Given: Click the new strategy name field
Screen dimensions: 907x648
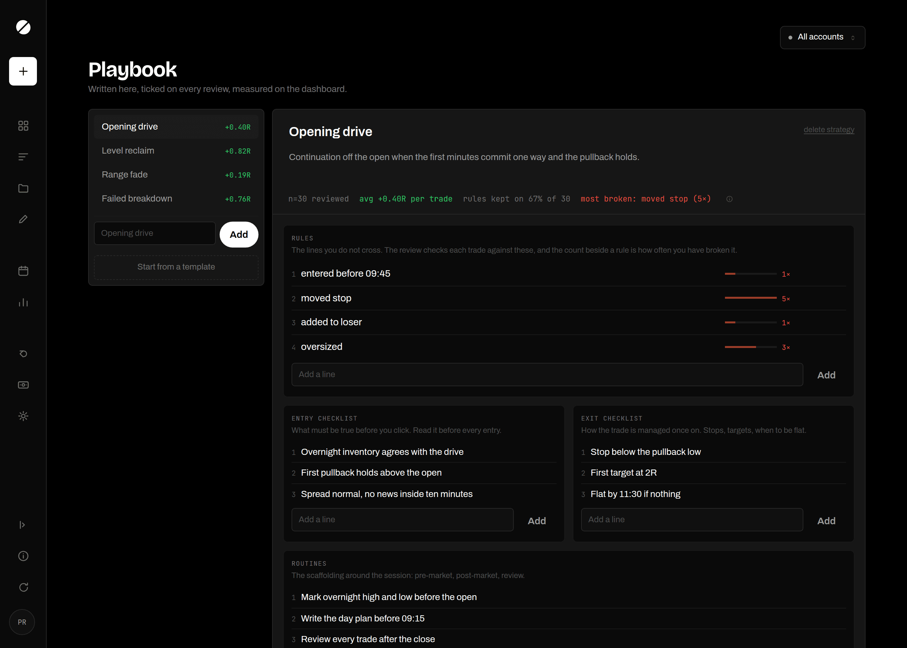Looking at the screenshot, I should tap(155, 233).
